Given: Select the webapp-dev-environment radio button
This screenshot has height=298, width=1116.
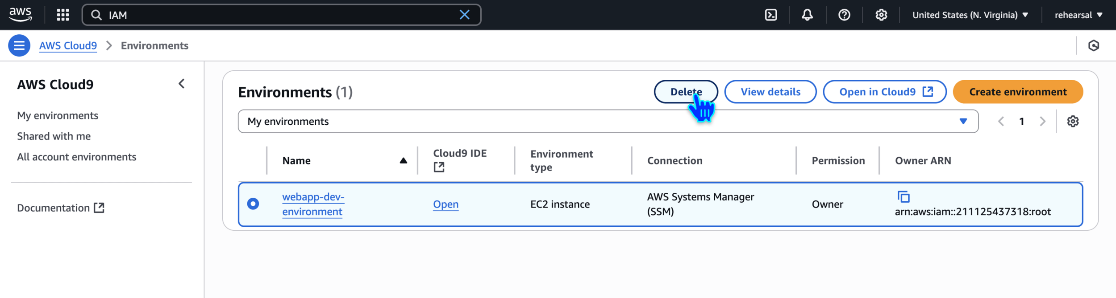Looking at the screenshot, I should (x=253, y=204).
